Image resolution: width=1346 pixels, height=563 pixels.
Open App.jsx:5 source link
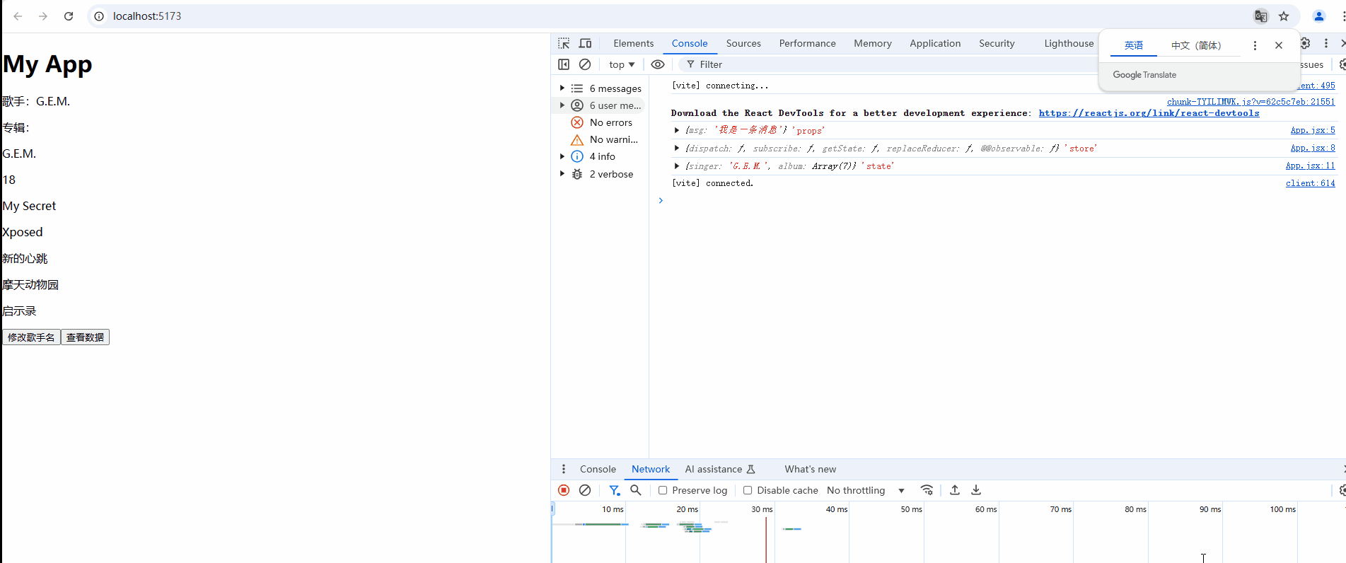point(1313,130)
